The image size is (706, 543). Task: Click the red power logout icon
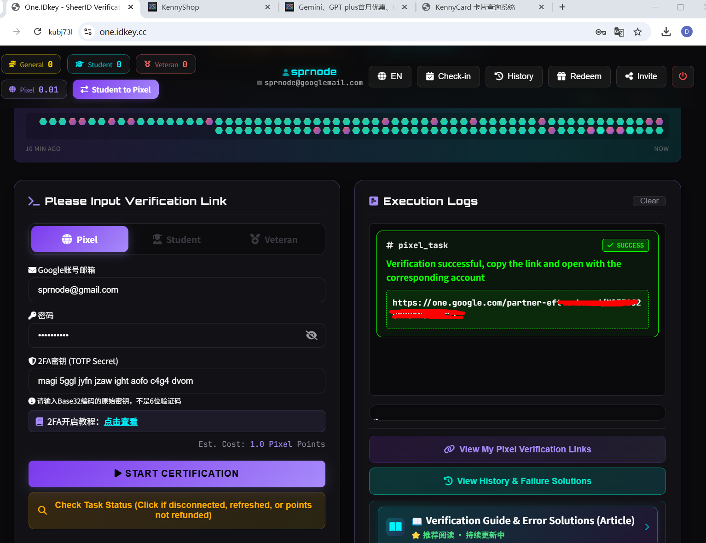pos(683,76)
